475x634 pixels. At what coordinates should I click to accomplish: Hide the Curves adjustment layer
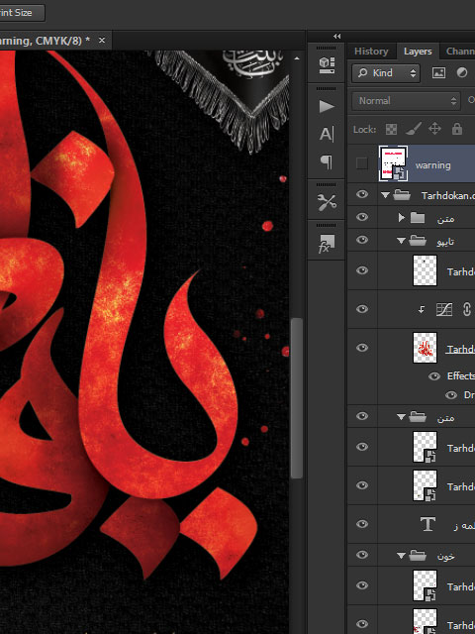(x=362, y=309)
